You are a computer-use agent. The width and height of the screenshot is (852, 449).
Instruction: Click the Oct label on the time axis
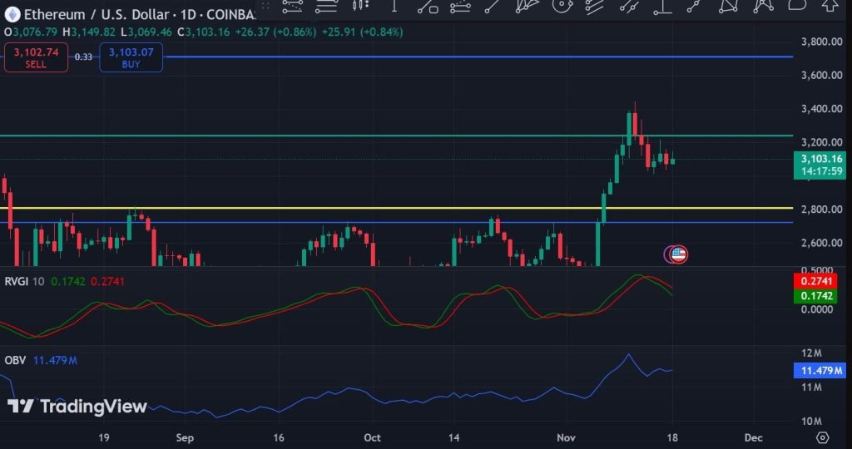coord(372,437)
